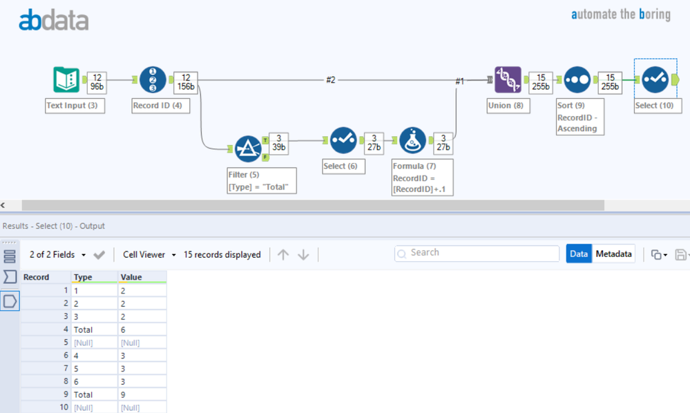Select the Select (6) tool icon
Image resolution: width=690 pixels, height=413 pixels.
point(343,140)
